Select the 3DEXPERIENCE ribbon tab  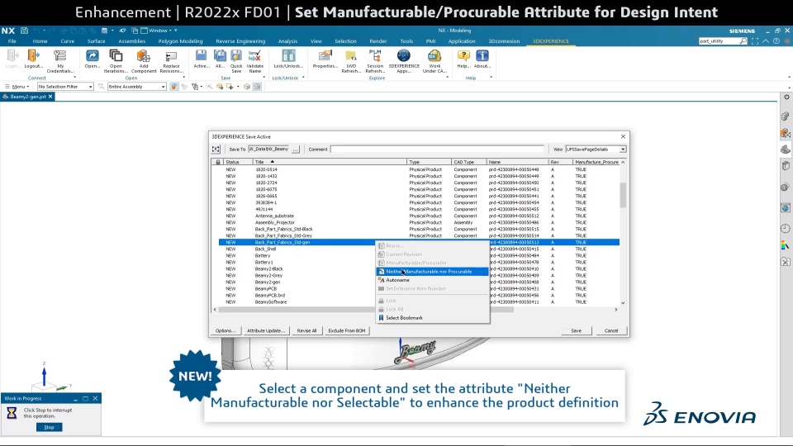point(551,41)
